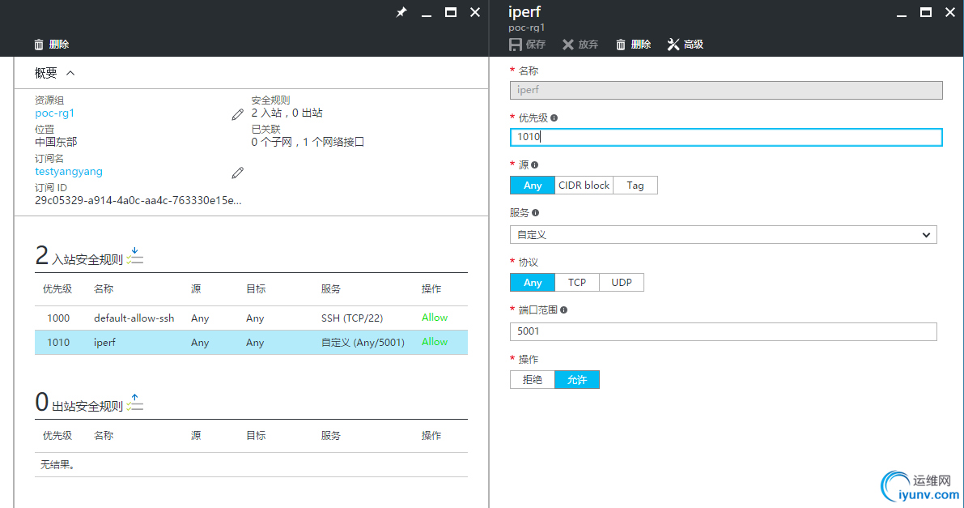Screen dimensions: 964x508
Task: Click 无结果 in outbound rules table
Action: click(57, 465)
